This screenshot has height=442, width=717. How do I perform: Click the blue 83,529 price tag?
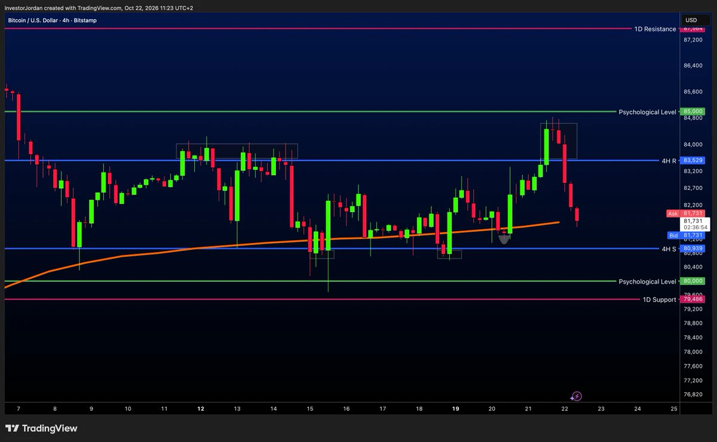pos(694,161)
